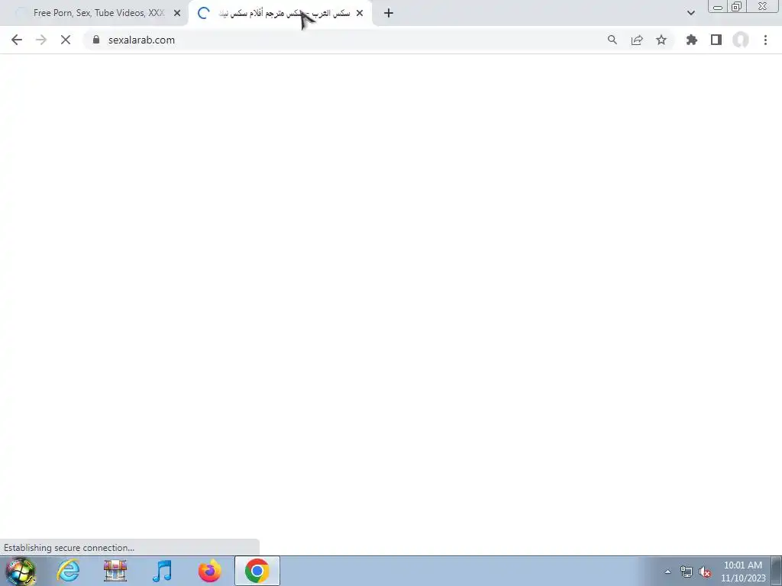The width and height of the screenshot is (782, 586).
Task: Open the music player taskbar icon
Action: tap(162, 571)
